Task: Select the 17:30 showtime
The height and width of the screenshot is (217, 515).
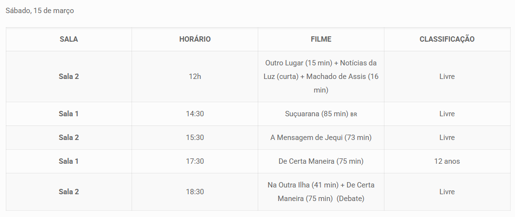Action: point(195,161)
